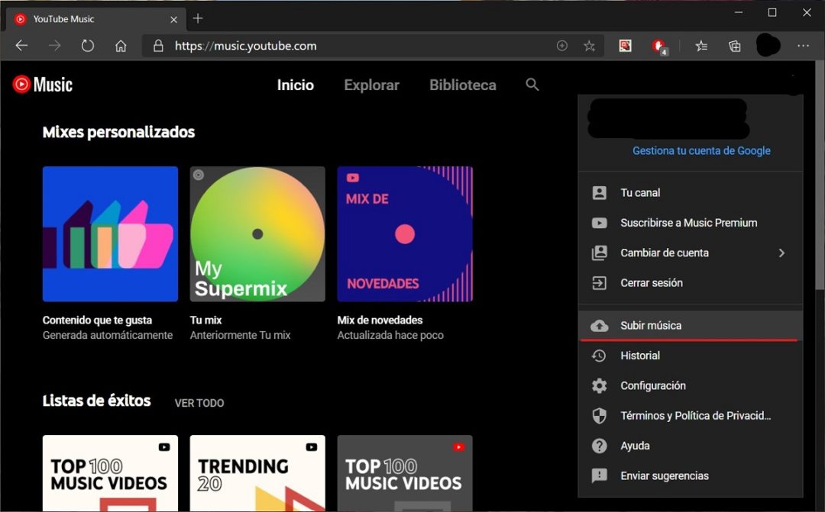Go back with browser back arrow
Screen dimensions: 825x512
pos(21,46)
